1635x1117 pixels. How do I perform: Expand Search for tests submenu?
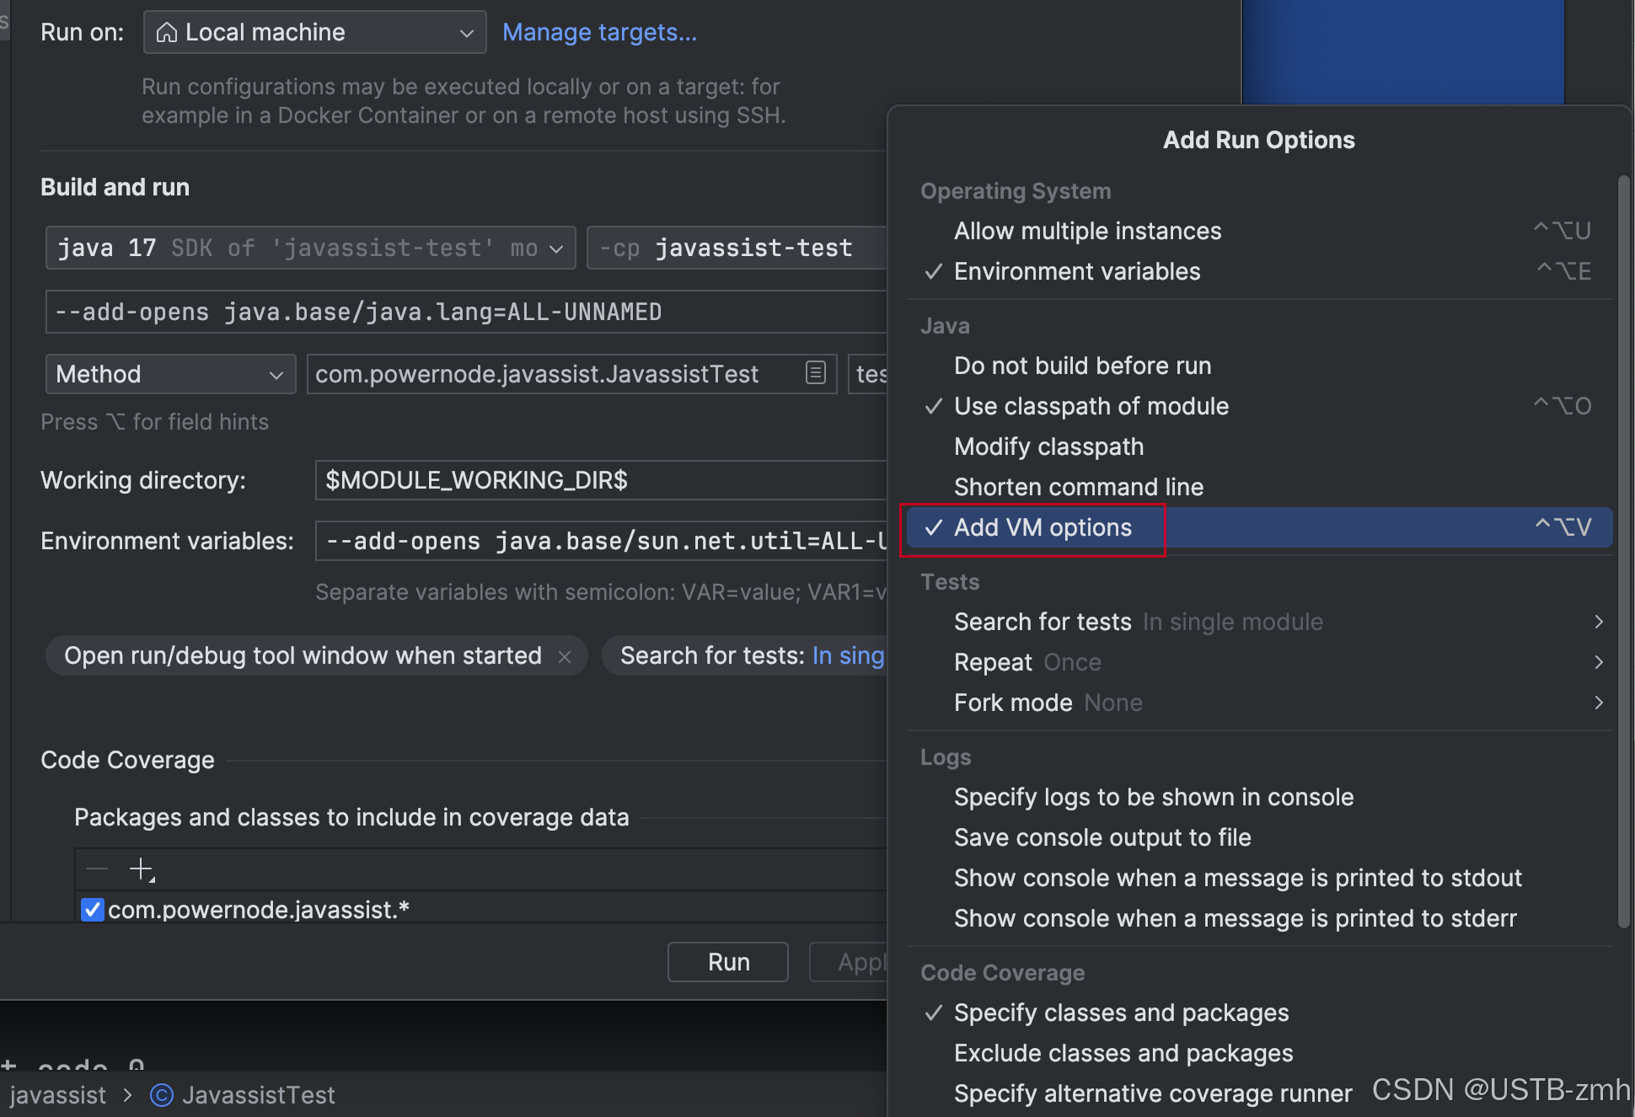1260,622
